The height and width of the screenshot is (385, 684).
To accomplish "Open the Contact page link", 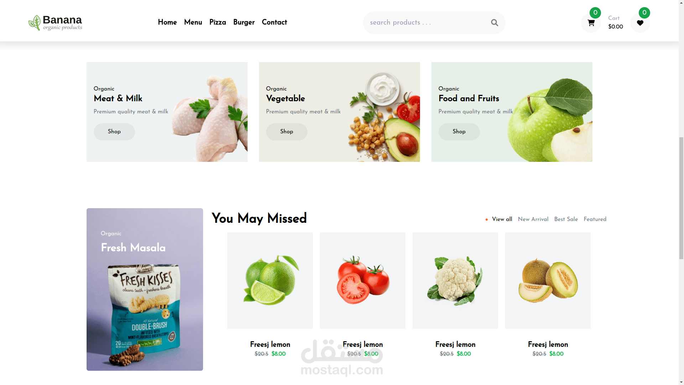I will (x=274, y=22).
